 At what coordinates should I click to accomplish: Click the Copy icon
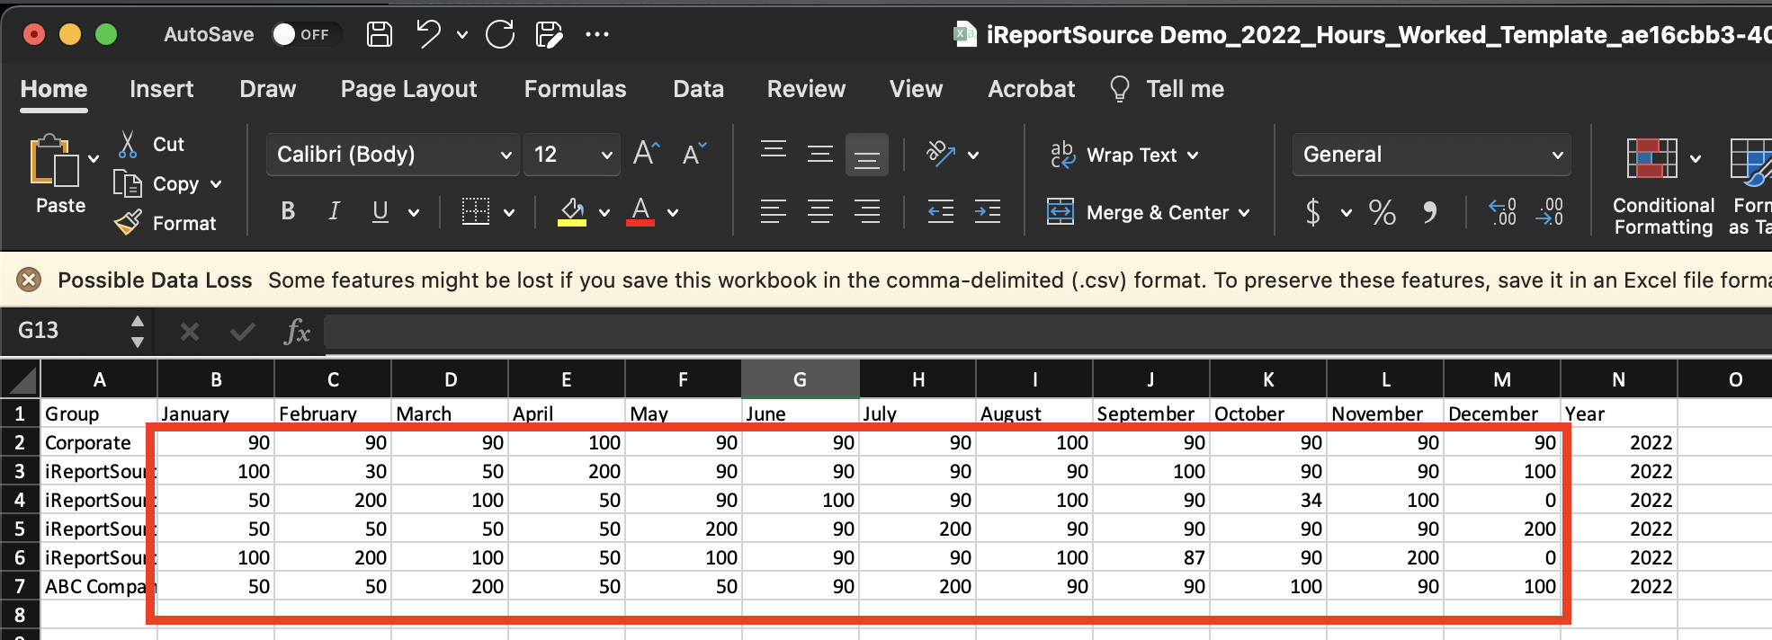(128, 183)
